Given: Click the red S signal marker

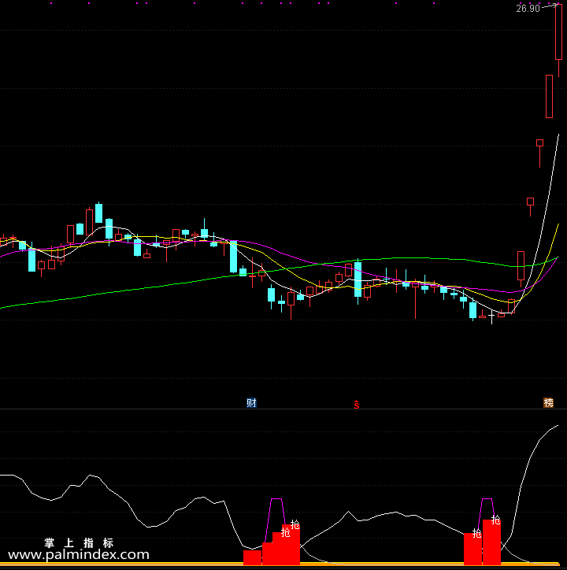Looking at the screenshot, I should (x=357, y=404).
